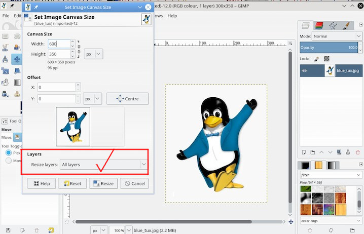Screen dimensions: 364x234
Task: Toggle quick mask at canvas corner
Action: [x=67, y=222]
